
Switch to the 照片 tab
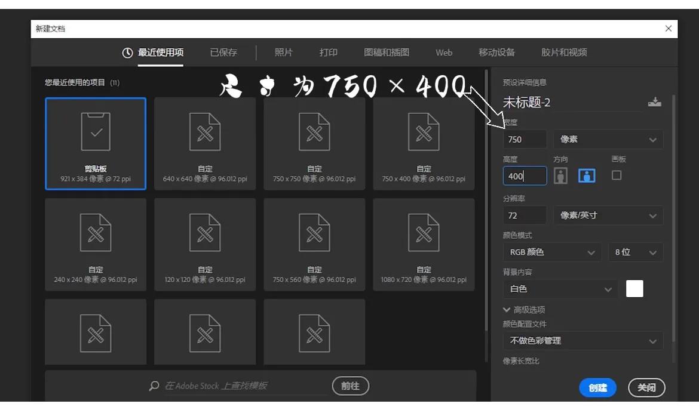[x=284, y=53]
